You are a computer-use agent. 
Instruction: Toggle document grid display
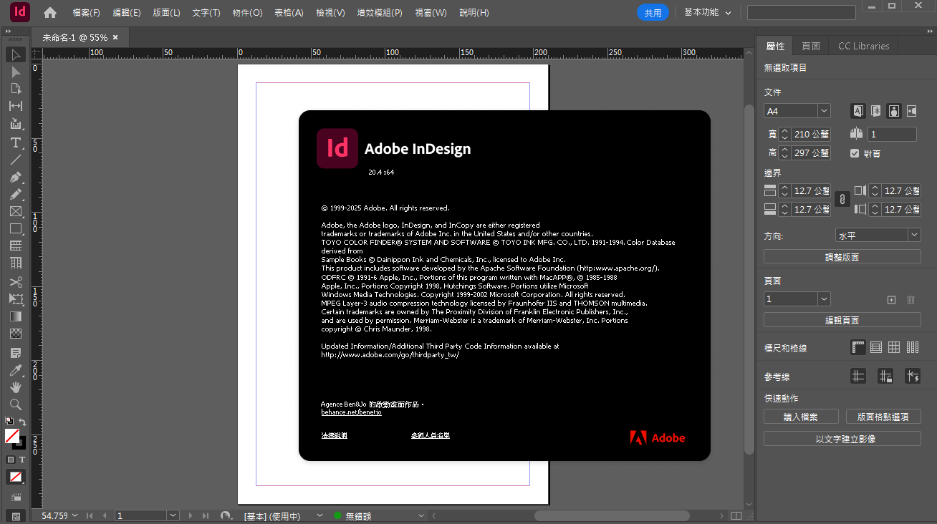(x=894, y=347)
